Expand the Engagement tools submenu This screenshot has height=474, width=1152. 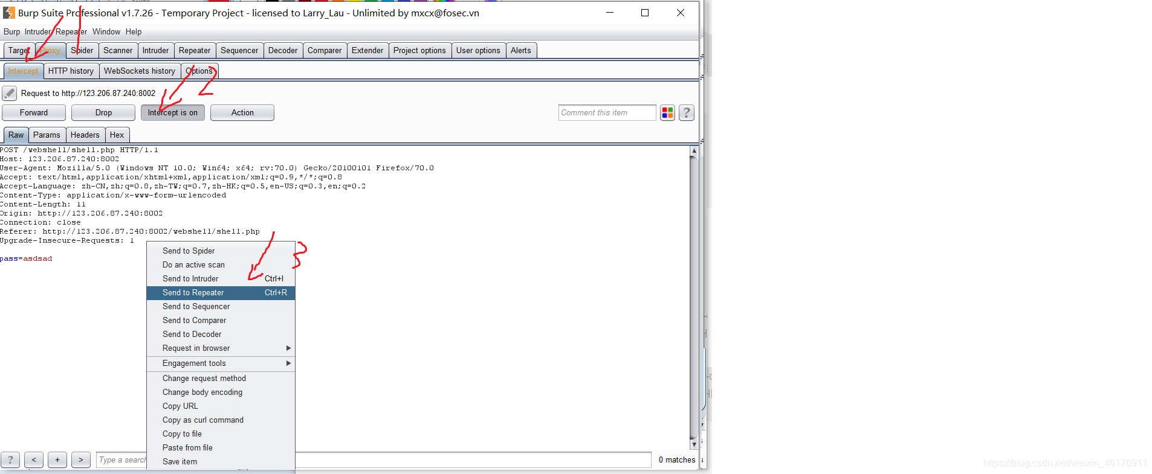[x=221, y=364]
